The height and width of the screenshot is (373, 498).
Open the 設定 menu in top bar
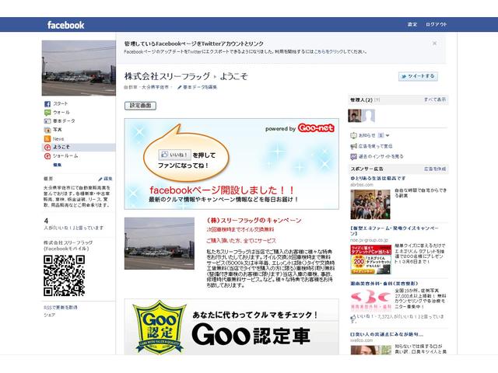[412, 25]
